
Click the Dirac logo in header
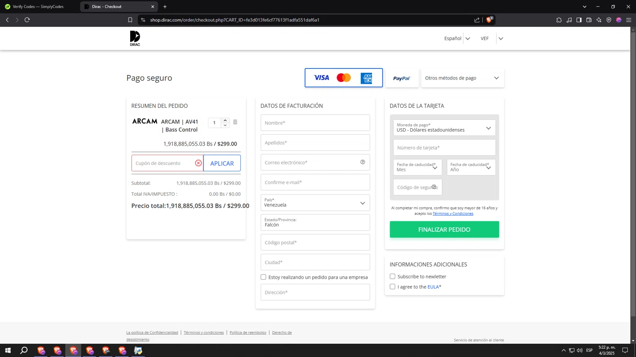tap(135, 38)
